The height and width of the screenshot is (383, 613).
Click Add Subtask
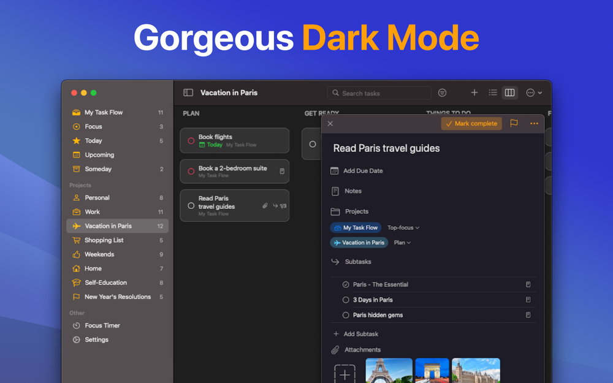coord(356,334)
